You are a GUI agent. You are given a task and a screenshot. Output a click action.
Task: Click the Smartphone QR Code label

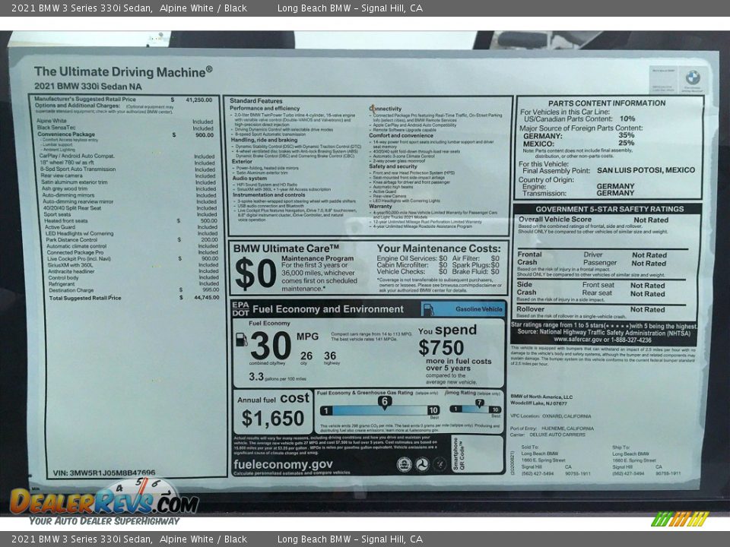click(459, 455)
